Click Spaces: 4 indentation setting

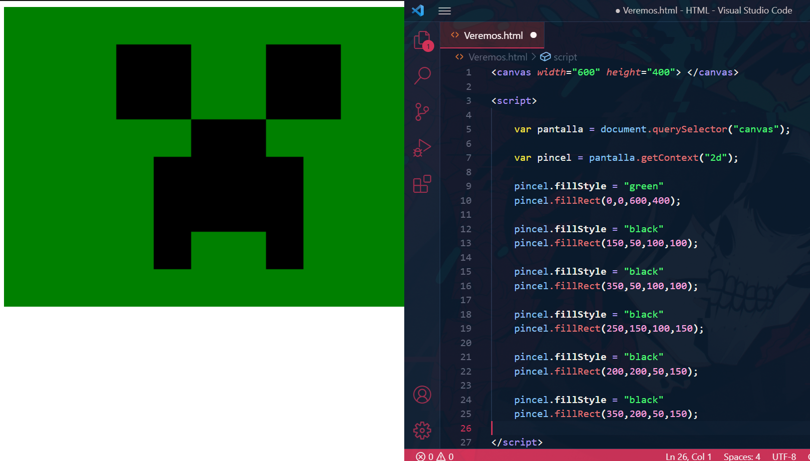point(742,457)
